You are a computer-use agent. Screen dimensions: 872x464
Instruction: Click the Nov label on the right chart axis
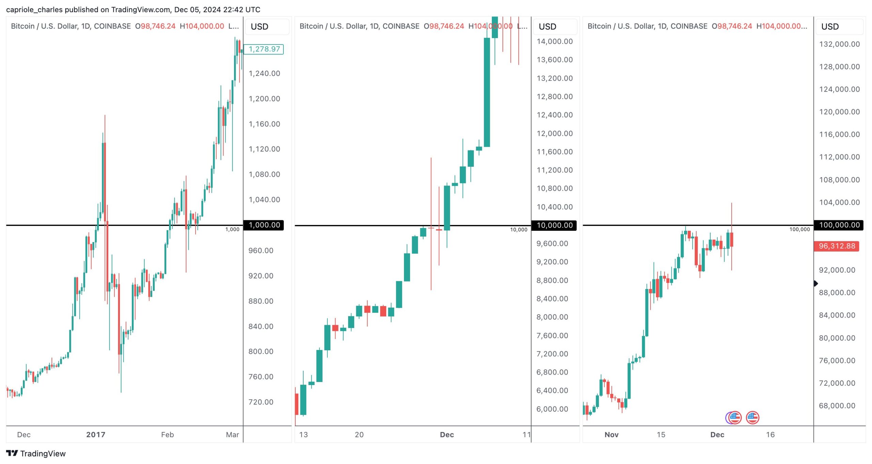pyautogui.click(x=611, y=434)
